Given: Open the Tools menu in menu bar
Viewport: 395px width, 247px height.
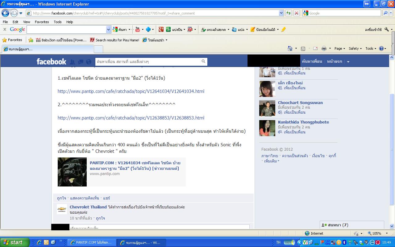Looking at the screenshot, I should tap(58, 22).
